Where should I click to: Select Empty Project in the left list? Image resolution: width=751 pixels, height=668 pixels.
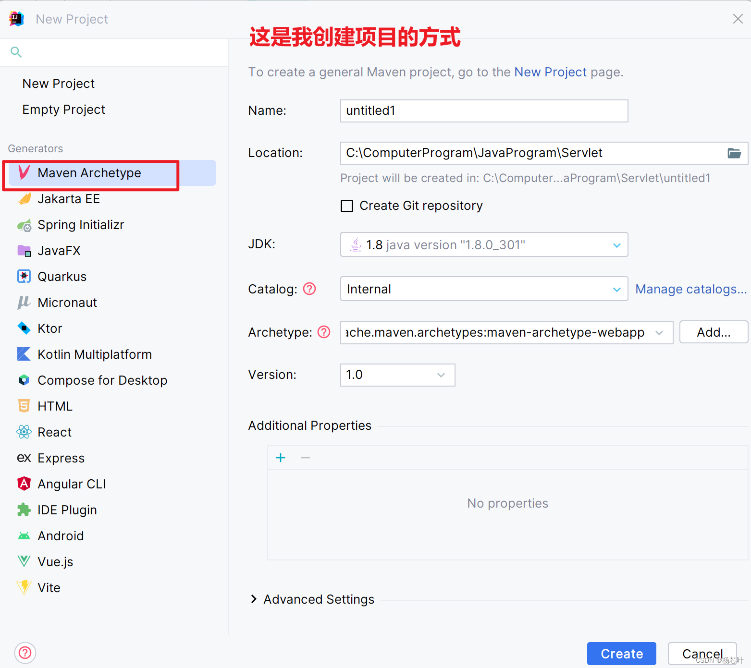tap(64, 109)
